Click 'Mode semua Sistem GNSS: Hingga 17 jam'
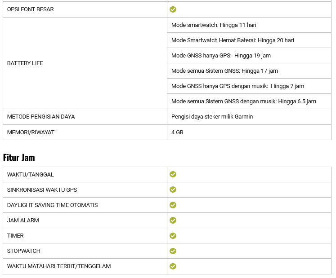 (224, 71)
